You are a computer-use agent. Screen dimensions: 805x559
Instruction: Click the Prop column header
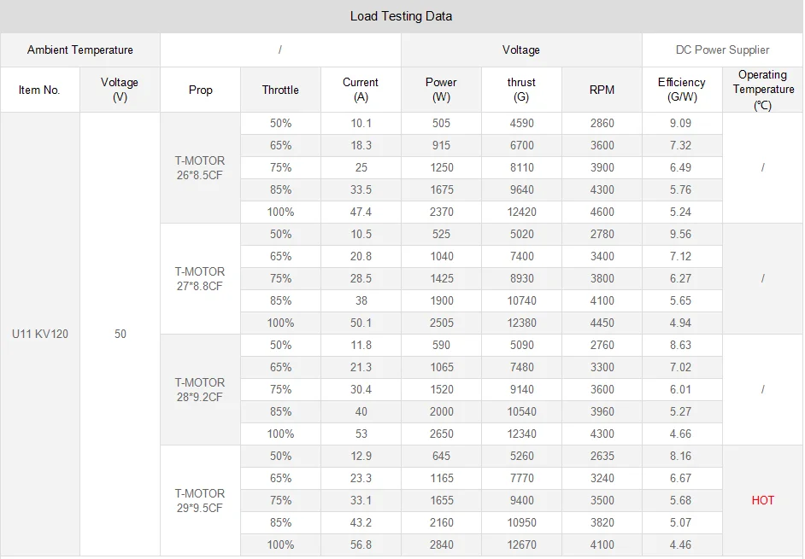(x=201, y=90)
